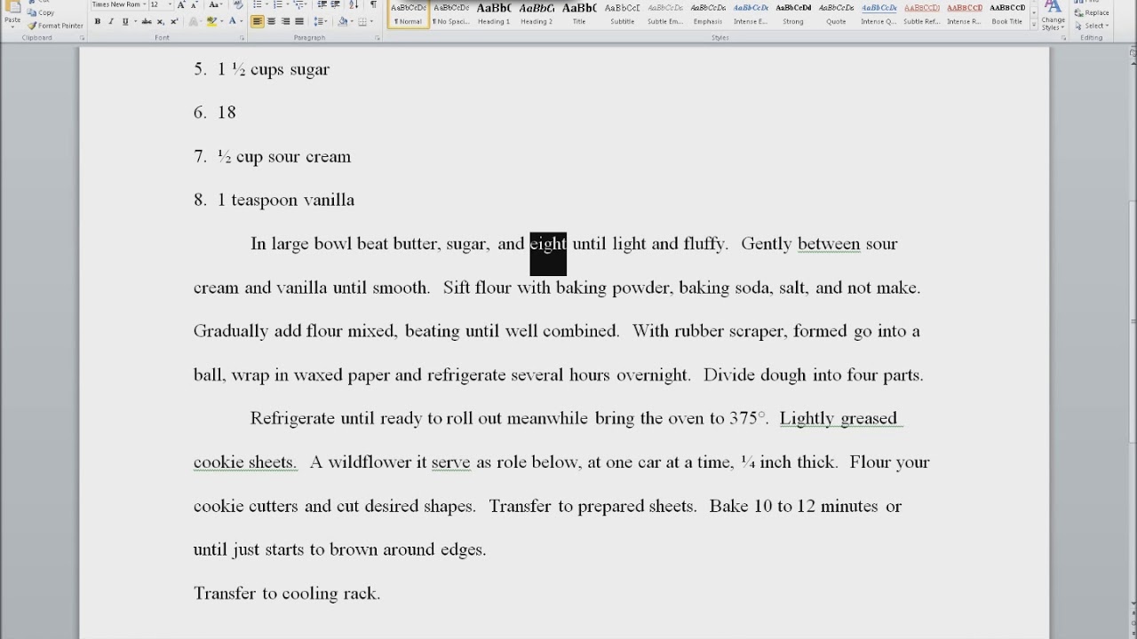Apply the Heading 1 style
This screenshot has width=1137, height=639.
494,13
